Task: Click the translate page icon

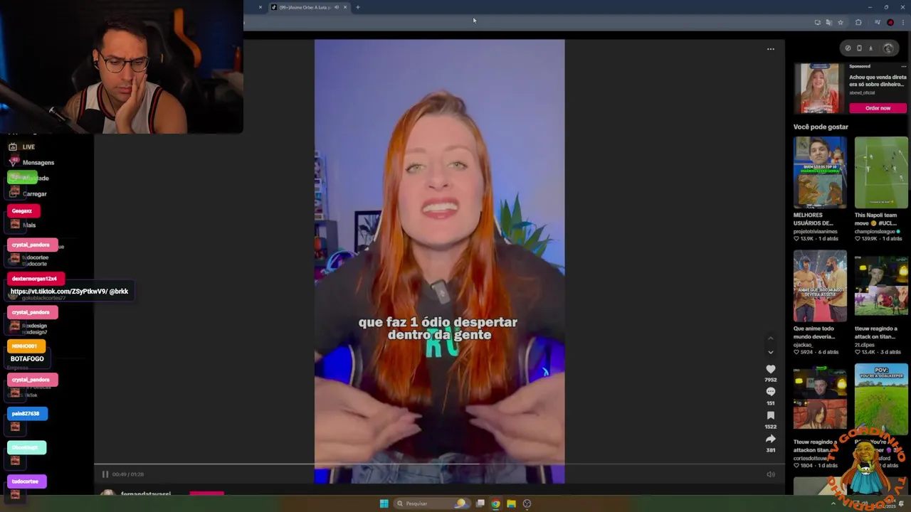Action: [x=828, y=22]
